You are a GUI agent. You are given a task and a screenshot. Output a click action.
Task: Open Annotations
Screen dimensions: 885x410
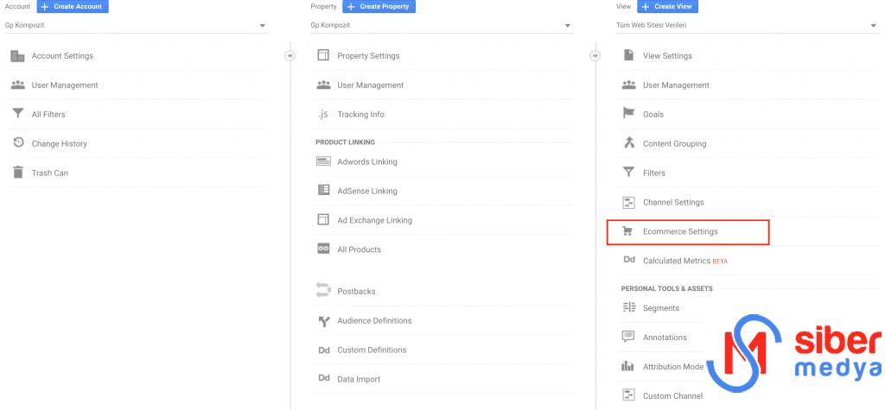click(x=665, y=337)
